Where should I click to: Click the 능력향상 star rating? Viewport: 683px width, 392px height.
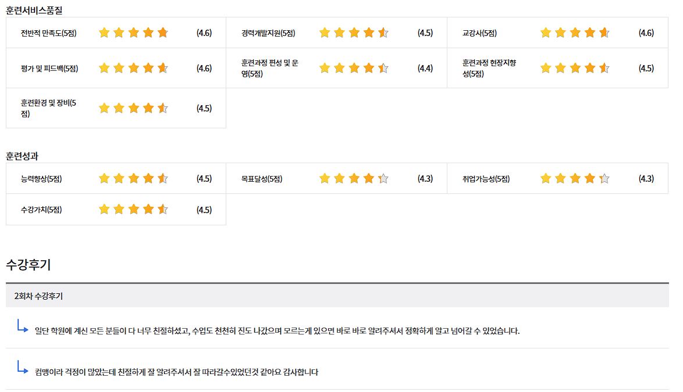(133, 179)
